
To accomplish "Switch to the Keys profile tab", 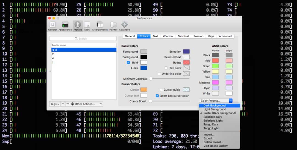I will point(211,36).
